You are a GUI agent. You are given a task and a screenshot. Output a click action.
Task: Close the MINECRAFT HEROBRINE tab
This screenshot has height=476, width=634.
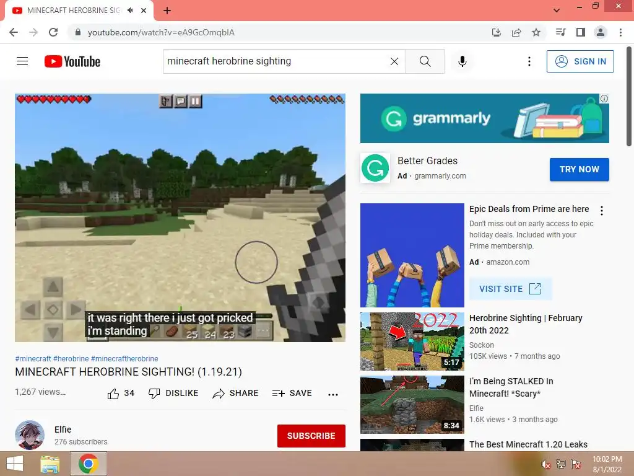tap(144, 11)
